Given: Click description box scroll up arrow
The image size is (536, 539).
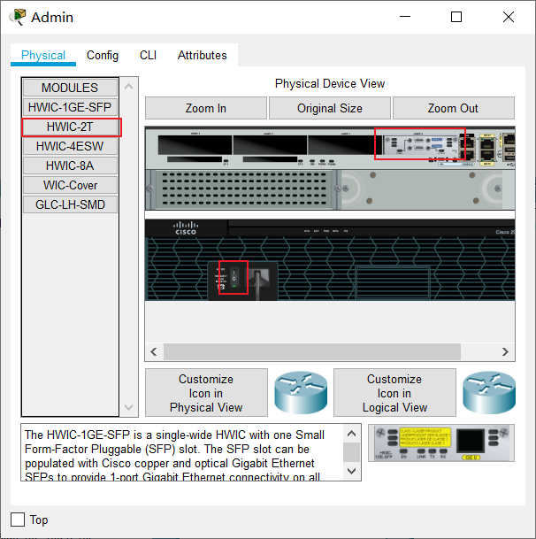Looking at the screenshot, I should pyautogui.click(x=351, y=434).
